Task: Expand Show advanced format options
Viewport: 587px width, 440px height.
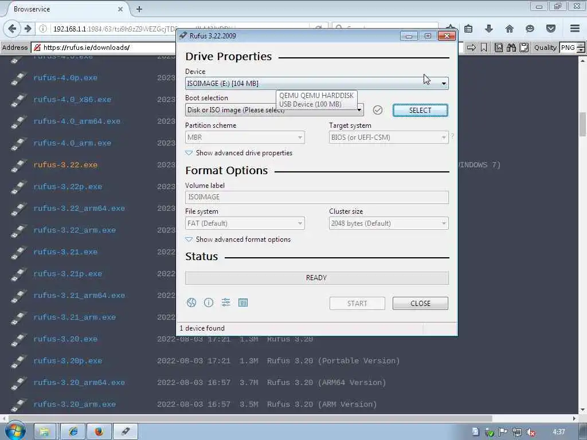Action: pos(238,239)
